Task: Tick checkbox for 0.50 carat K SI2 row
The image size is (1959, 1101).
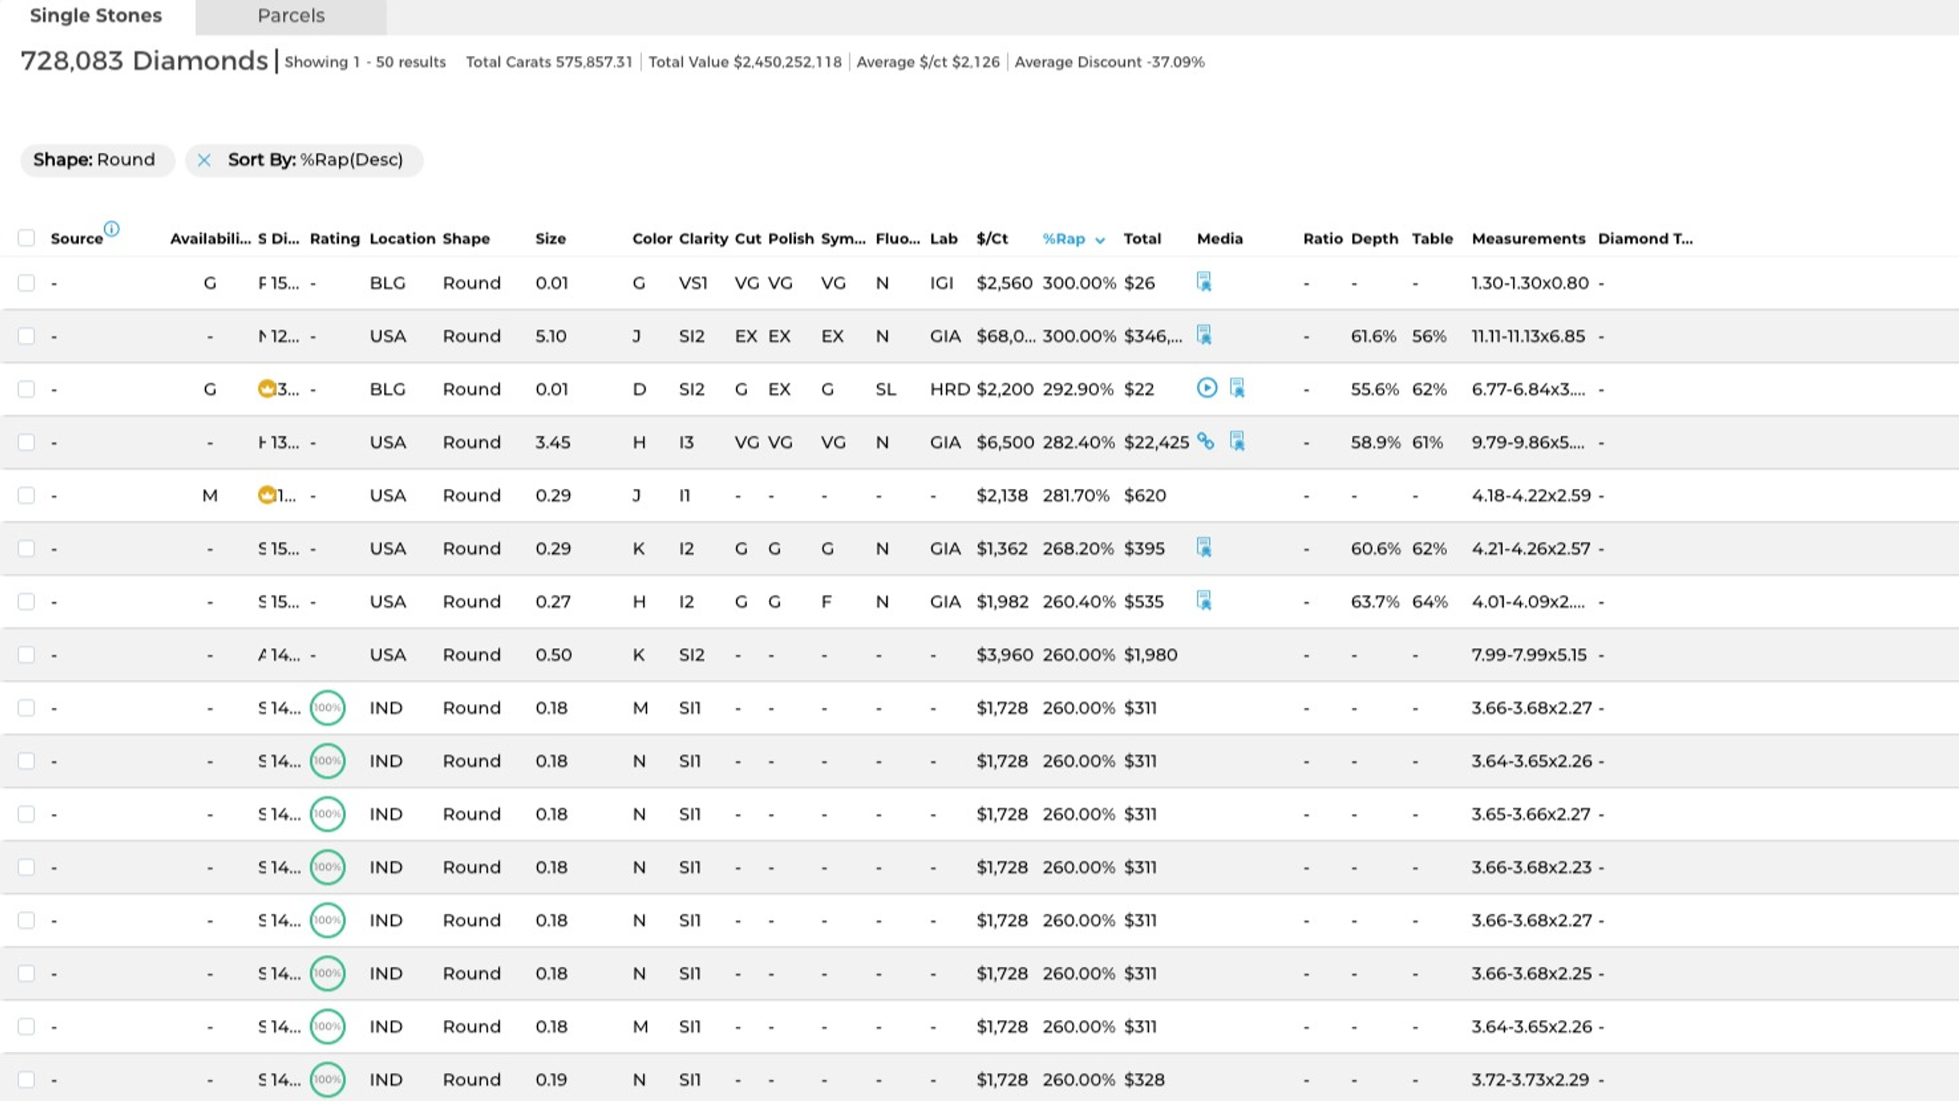Action: 26,655
